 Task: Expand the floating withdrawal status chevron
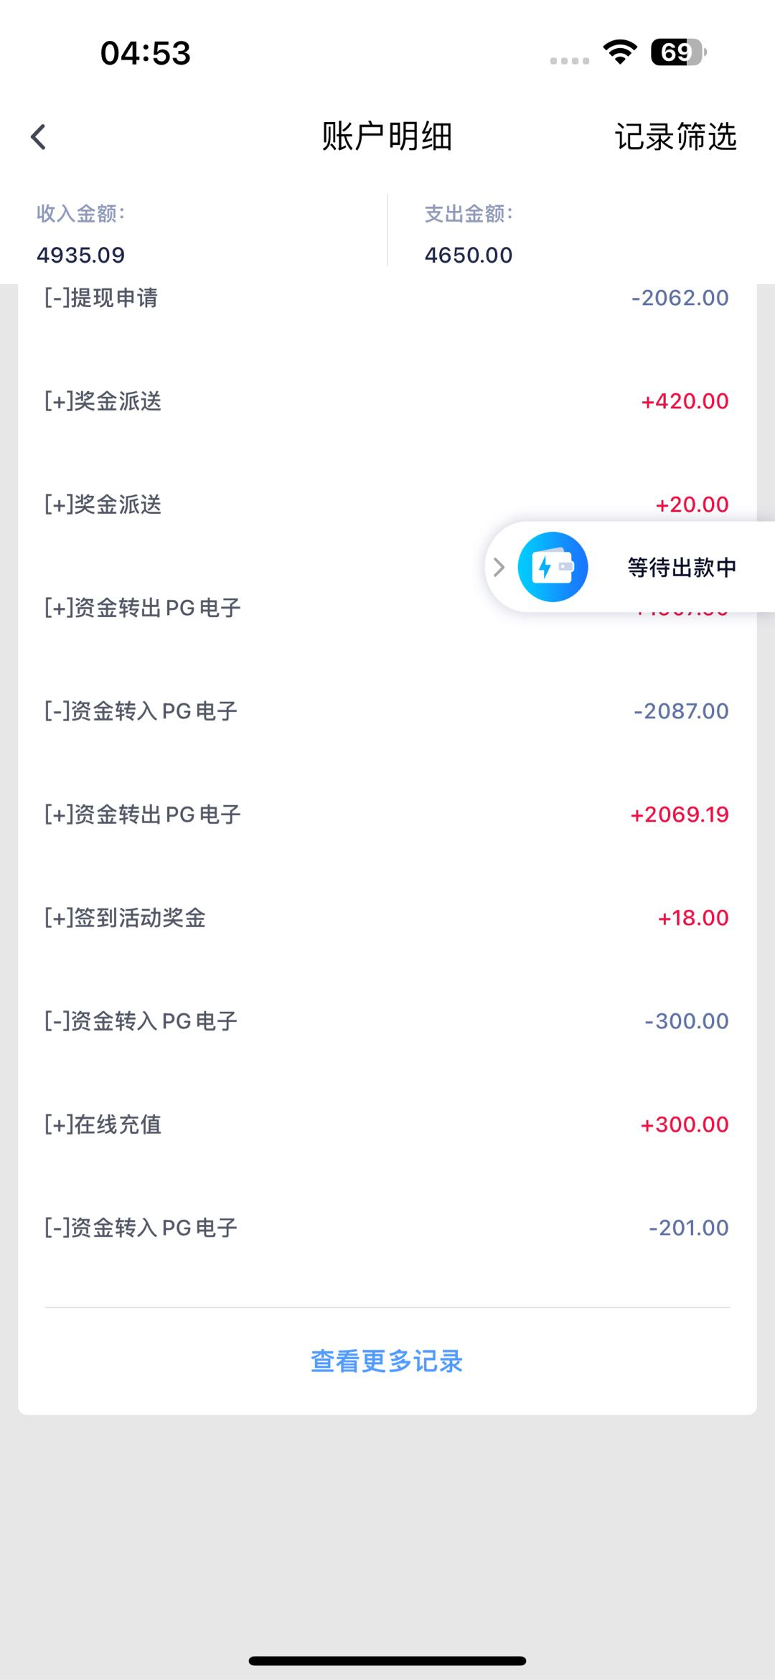pyautogui.click(x=499, y=567)
